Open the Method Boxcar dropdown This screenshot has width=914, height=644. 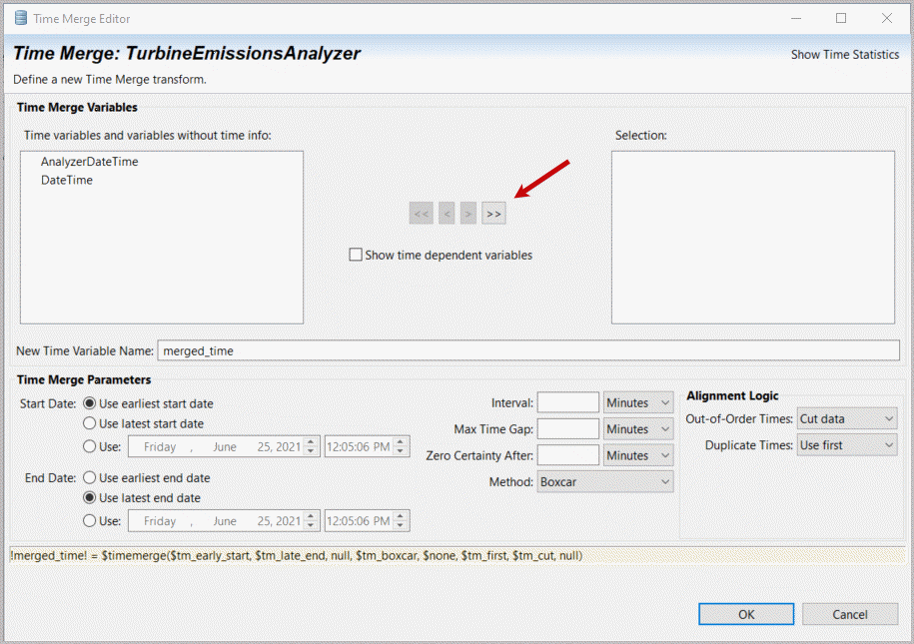604,481
